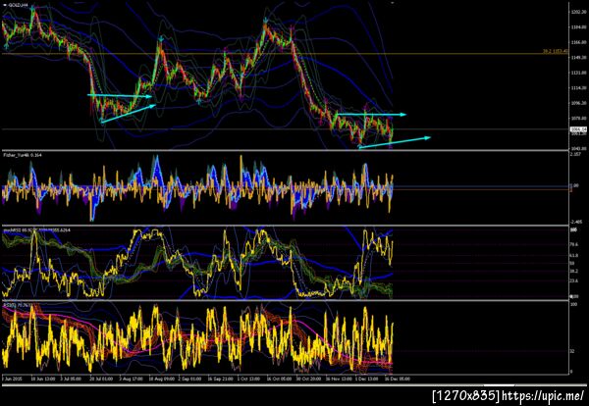Click the 1166.00 price axis label
The height and width of the screenshot is (406, 589).
[x=578, y=42]
